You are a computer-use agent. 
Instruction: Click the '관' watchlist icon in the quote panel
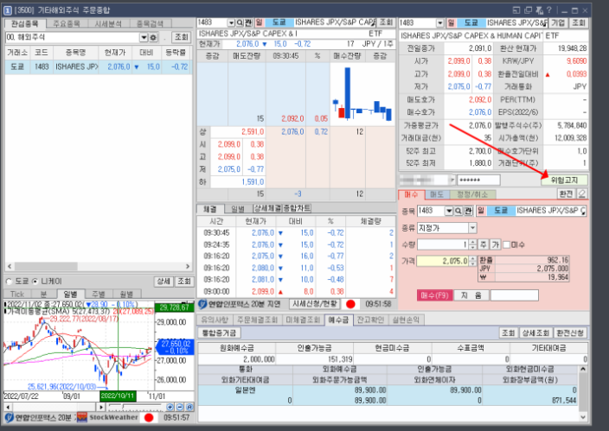(x=248, y=22)
